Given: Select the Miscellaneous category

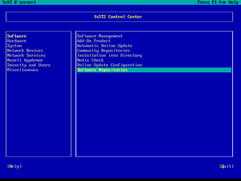Looking at the screenshot, I should [23, 70].
